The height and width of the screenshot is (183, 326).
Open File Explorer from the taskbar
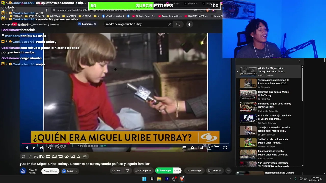tap(159, 179)
